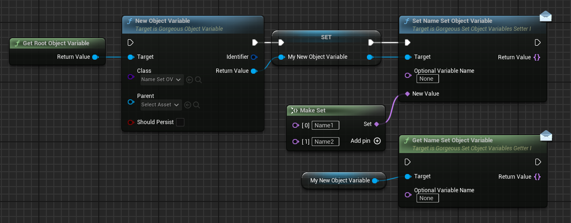
Task: Click the magnifier browse icon next to Class dropdown
Action: 198,80
